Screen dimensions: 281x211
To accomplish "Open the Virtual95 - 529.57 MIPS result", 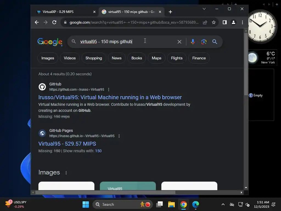I will 67,144.
